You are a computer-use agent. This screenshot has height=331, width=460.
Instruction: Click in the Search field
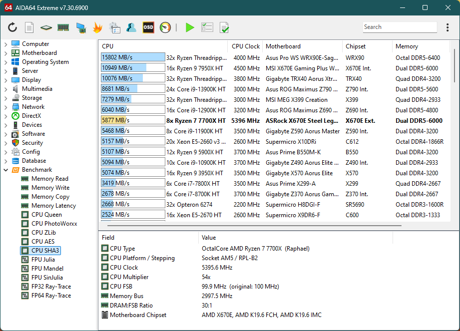tap(400, 27)
